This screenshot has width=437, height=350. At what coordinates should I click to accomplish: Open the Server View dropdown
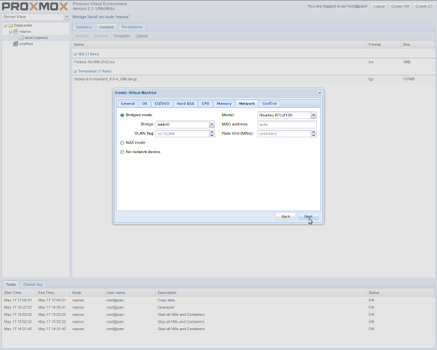coord(66,16)
